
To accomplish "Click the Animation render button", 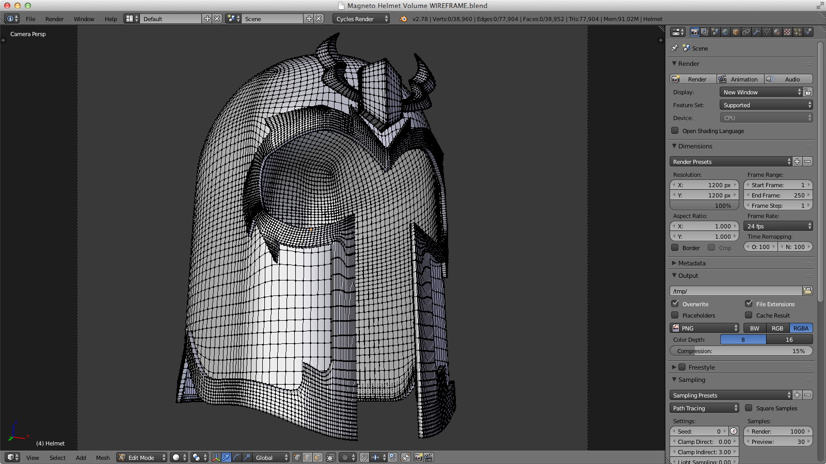I will [741, 79].
